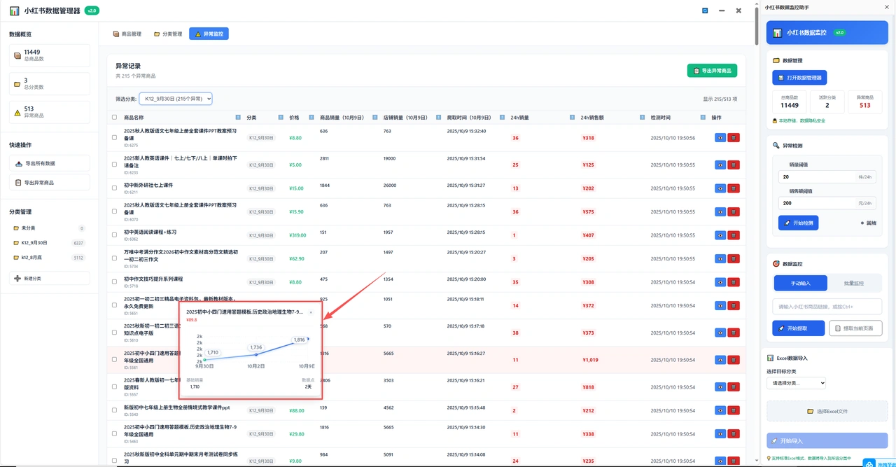896x467 pixels.
Task: Check the box for 初中新外研社七上课件 row
Action: (x=115, y=188)
